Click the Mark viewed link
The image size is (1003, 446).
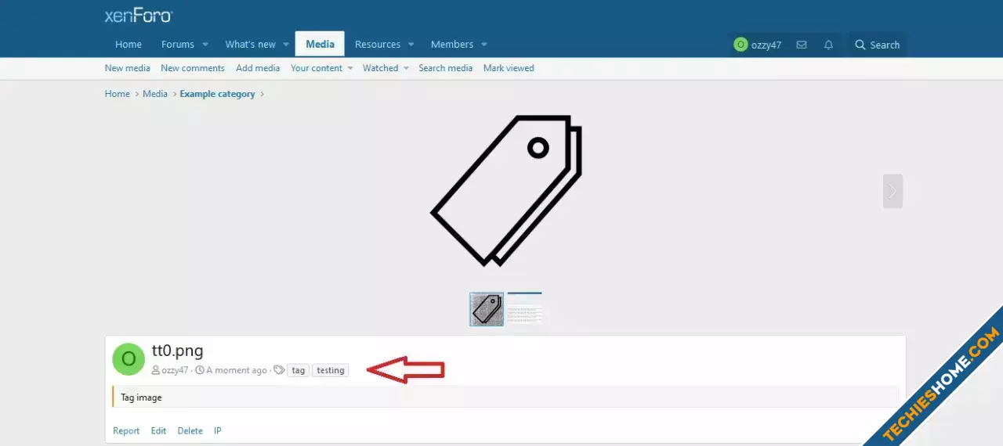509,68
